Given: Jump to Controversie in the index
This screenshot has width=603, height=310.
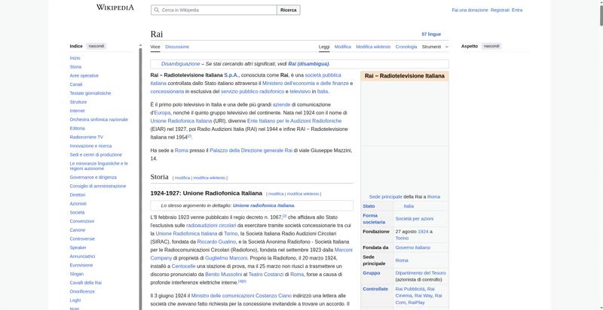Looking at the screenshot, I should click(x=82, y=239).
